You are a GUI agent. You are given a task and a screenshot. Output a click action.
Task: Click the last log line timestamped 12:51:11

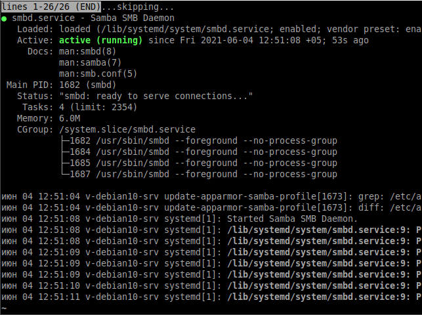(x=211, y=297)
